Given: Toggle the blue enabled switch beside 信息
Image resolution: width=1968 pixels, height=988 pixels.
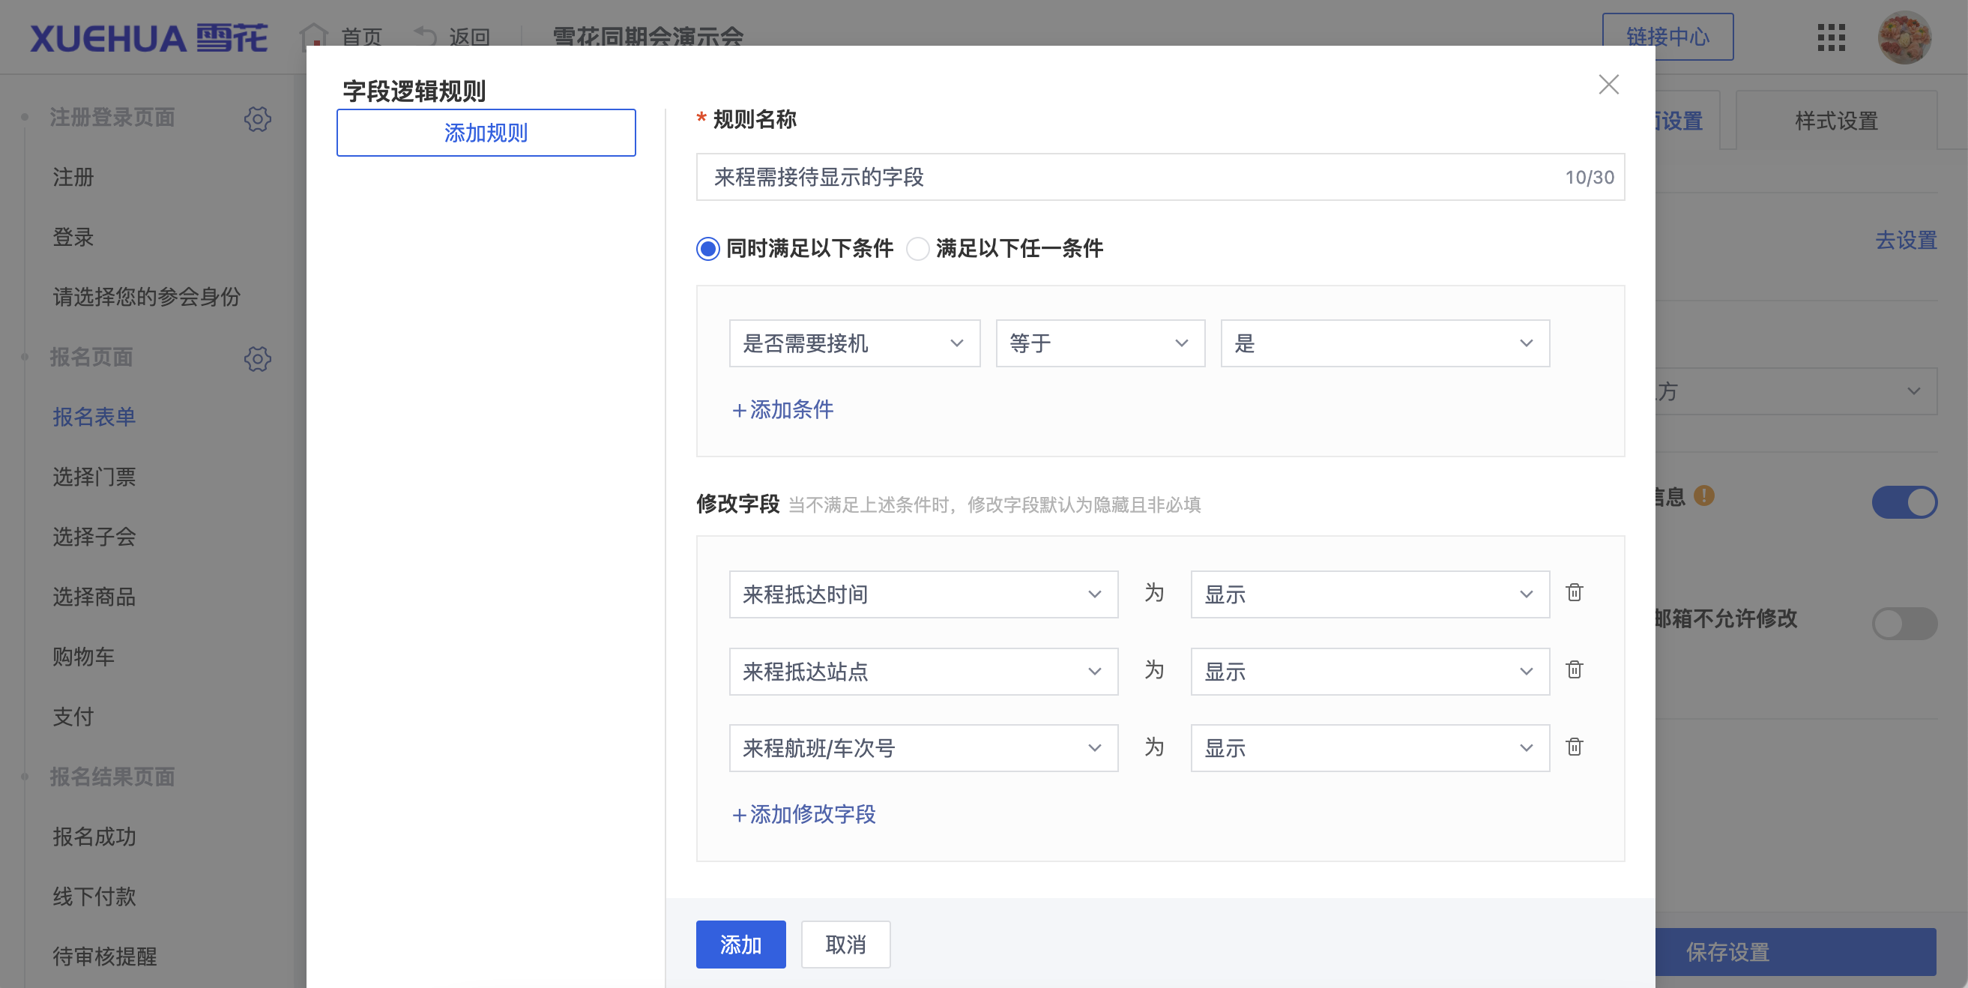Looking at the screenshot, I should pyautogui.click(x=1904, y=502).
